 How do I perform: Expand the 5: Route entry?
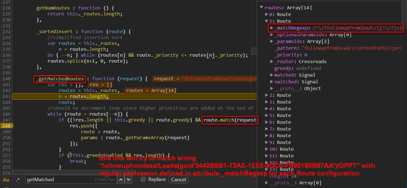tap(267, 116)
